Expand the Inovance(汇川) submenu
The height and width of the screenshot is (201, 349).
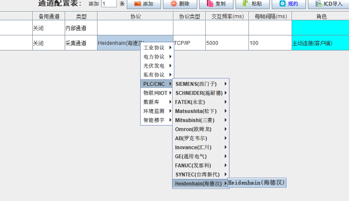pos(201,148)
